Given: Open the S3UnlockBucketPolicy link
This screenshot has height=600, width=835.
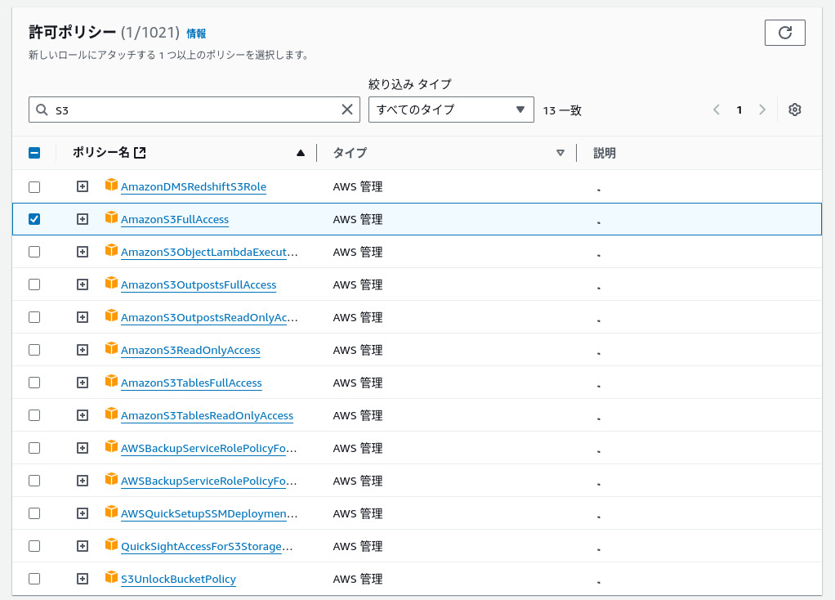Looking at the screenshot, I should tap(178, 580).
